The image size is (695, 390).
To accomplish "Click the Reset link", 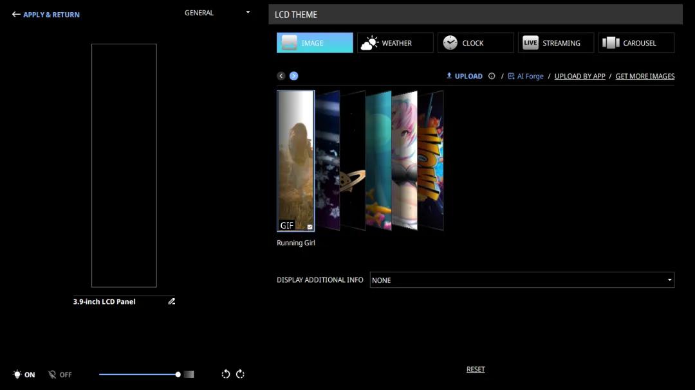I will point(476,369).
